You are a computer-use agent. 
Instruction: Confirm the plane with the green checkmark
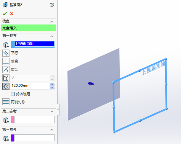point(5,14)
